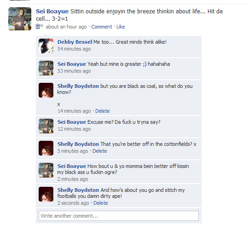
Task: Open Sei Boayue's name on the main post
Action: pos(52,12)
